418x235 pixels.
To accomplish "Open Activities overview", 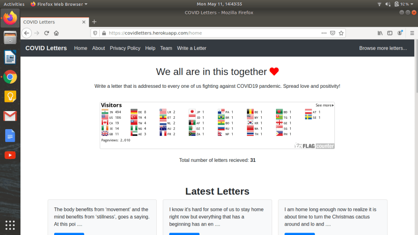I will (14, 4).
